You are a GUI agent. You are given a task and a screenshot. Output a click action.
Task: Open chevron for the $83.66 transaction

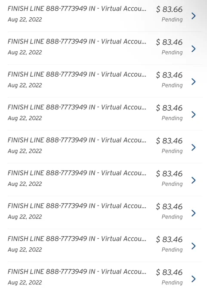194,16
